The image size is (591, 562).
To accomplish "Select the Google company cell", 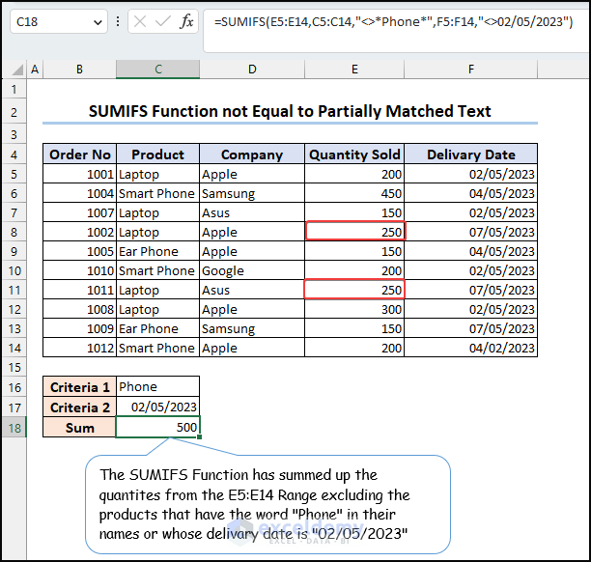I will (252, 270).
